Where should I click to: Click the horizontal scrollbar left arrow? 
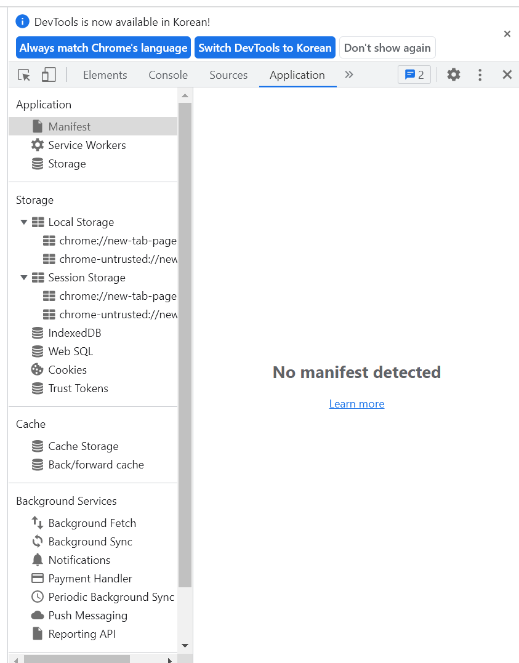pos(16,660)
